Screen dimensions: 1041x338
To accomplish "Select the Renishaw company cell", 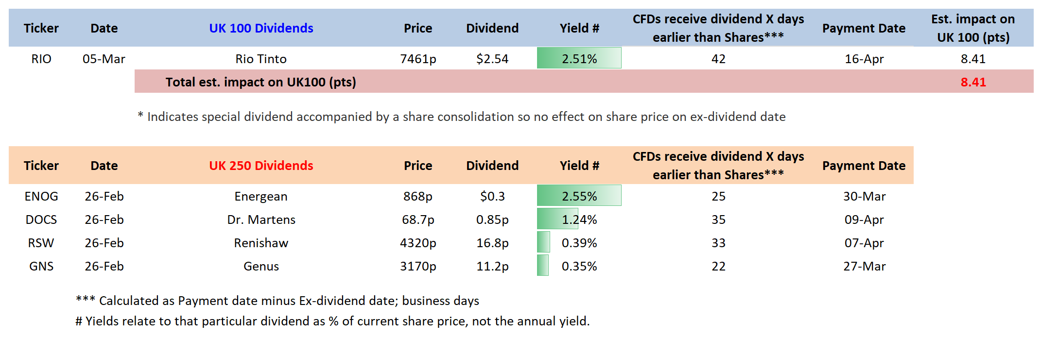I will pyautogui.click(x=261, y=243).
